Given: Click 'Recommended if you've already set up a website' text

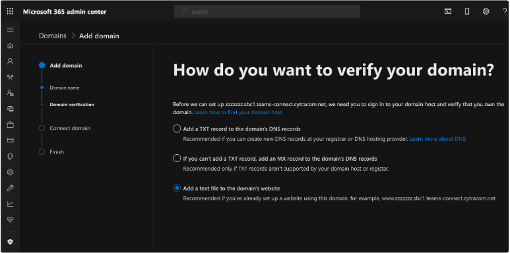Looking at the screenshot, I should tap(339, 198).
